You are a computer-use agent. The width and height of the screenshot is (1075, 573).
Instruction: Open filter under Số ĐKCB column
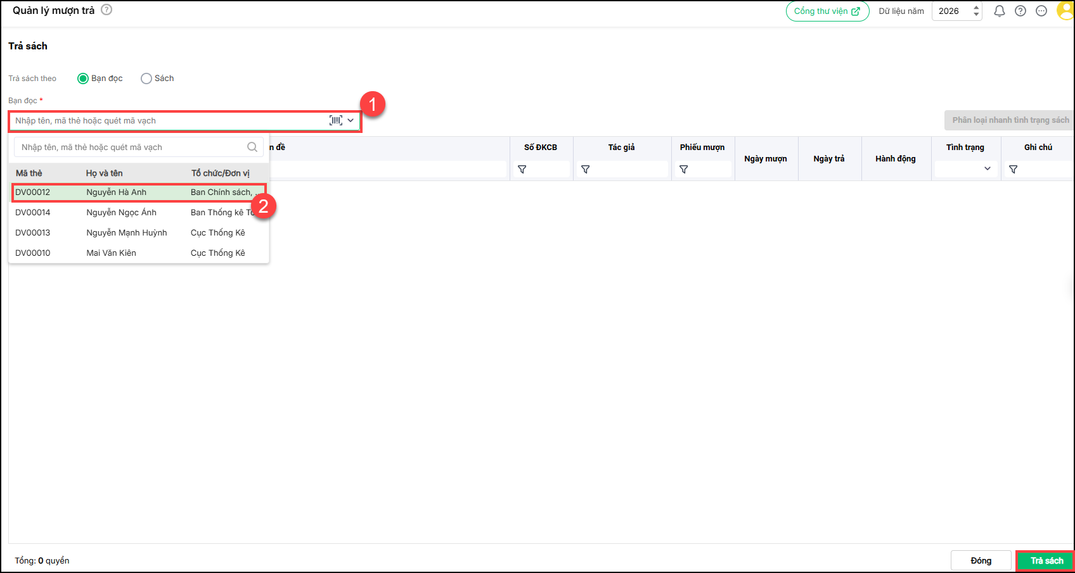click(522, 170)
